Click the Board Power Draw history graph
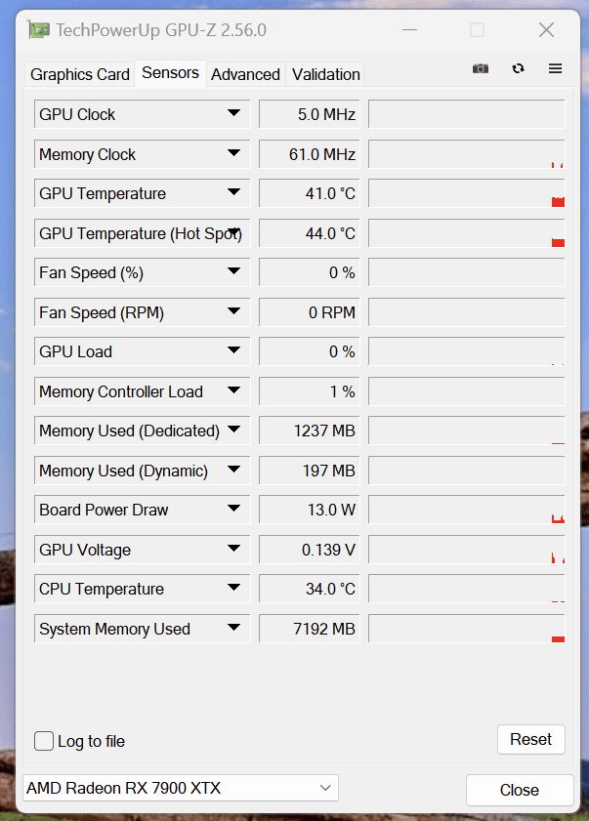Image resolution: width=589 pixels, height=821 pixels. pos(467,510)
